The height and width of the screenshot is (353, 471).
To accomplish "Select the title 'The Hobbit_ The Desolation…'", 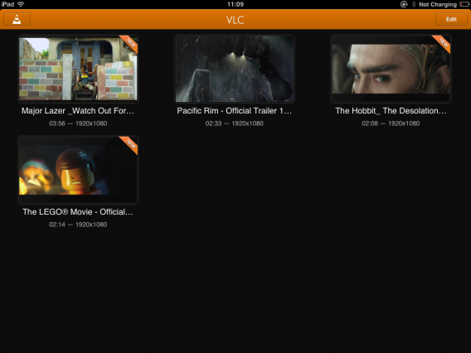I will [391, 111].
